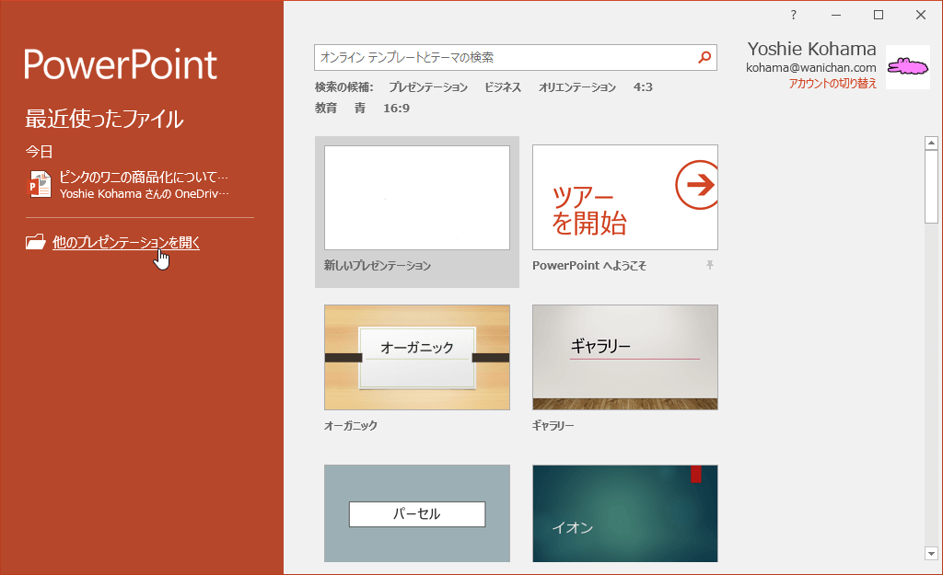Open the Help question mark icon
The width and height of the screenshot is (943, 575).
coord(793,15)
